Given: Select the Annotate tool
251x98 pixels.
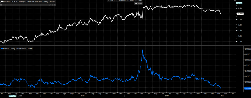Looking at the screenshot, I should 121,1.
